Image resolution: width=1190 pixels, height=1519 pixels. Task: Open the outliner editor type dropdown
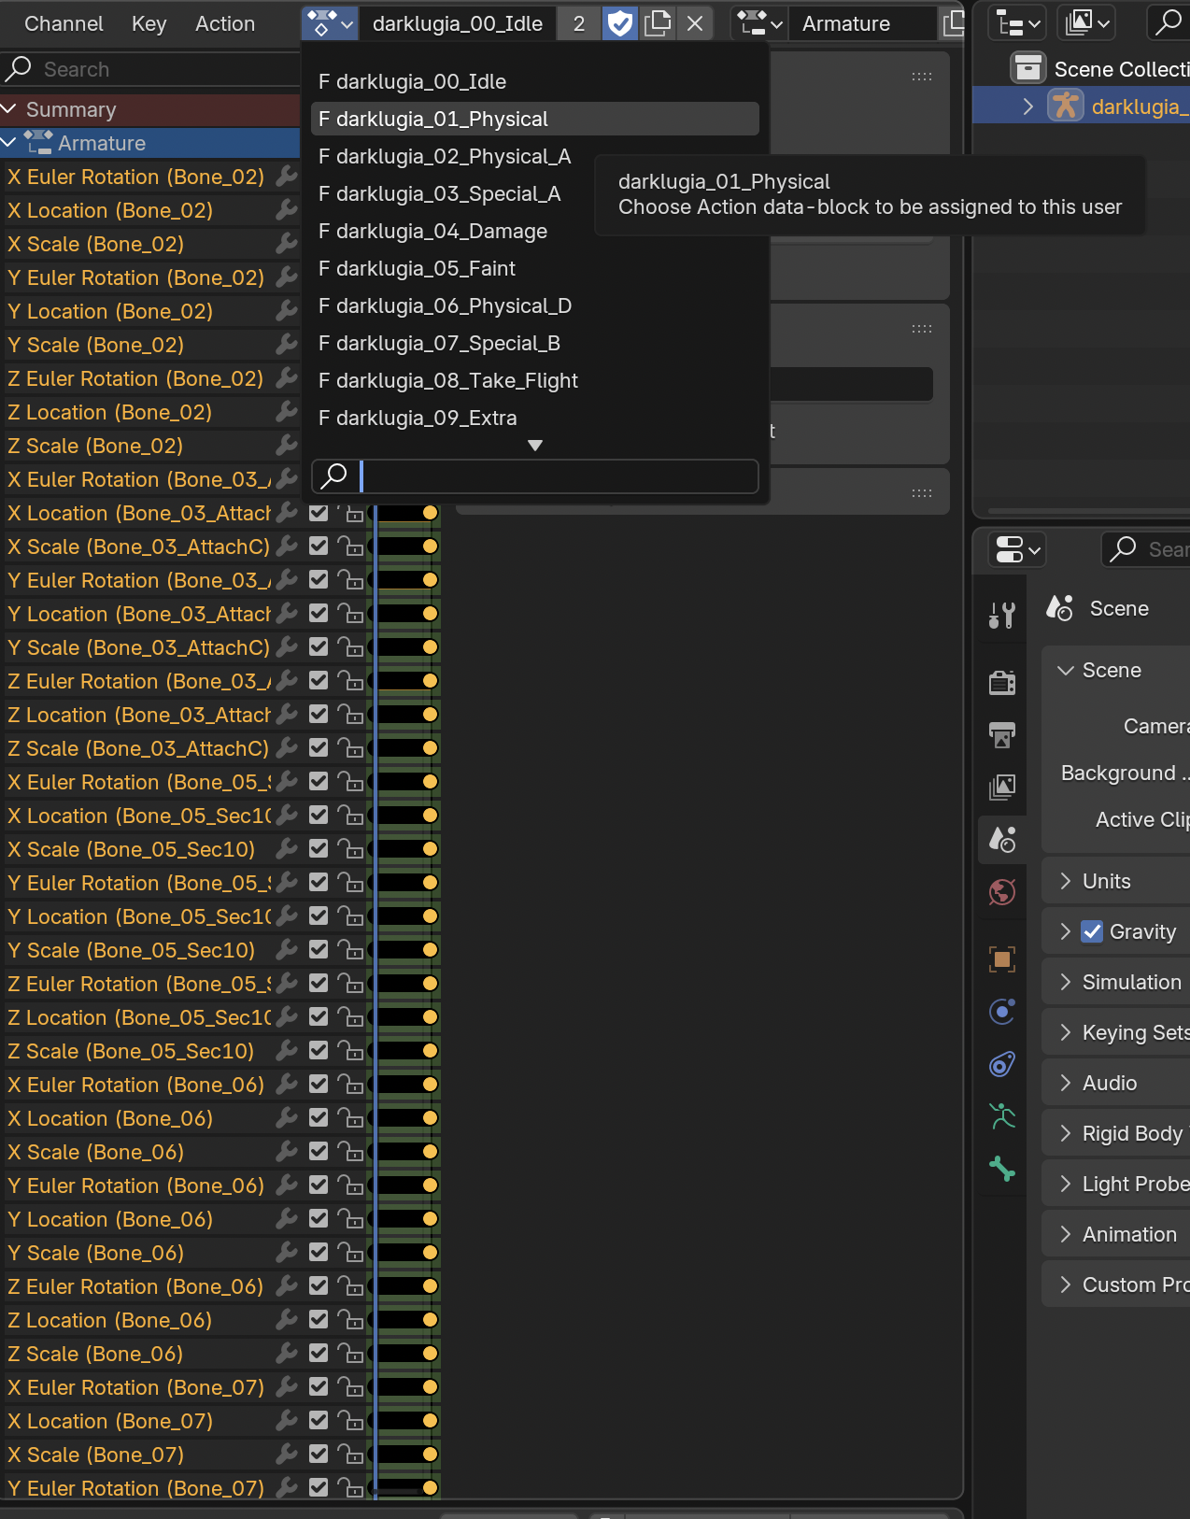(1019, 23)
